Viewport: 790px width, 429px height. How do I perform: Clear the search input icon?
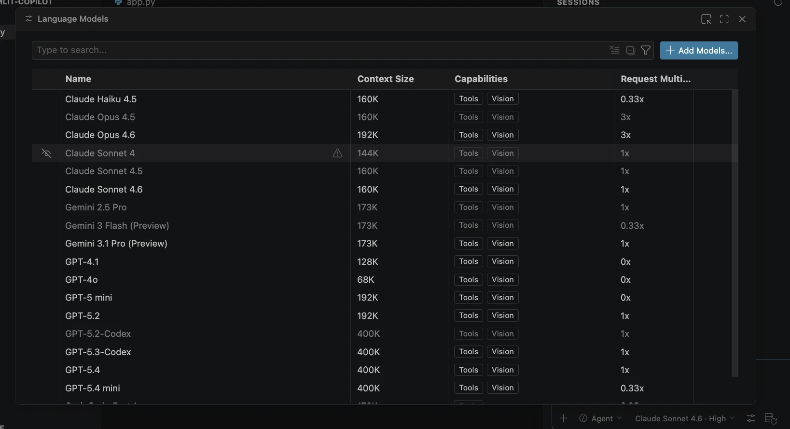coord(614,50)
